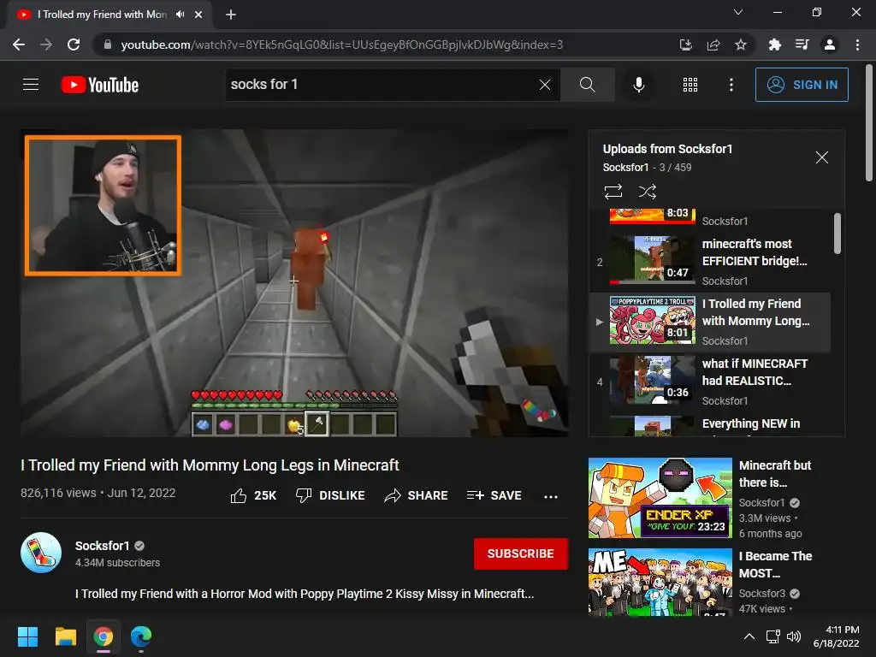
Task: Select the 'I Trolled my Friend' browser tab
Action: [x=102, y=15]
